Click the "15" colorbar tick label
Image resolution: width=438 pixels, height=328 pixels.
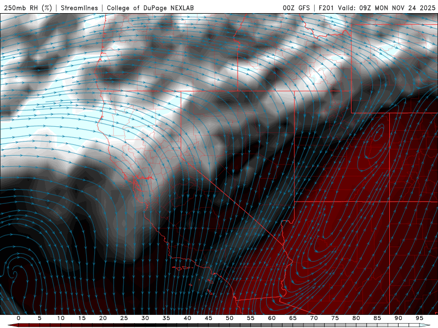point(82,318)
